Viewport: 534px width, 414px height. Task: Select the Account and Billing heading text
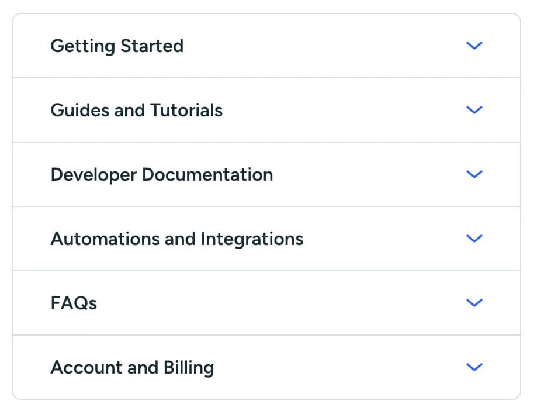pyautogui.click(x=132, y=367)
